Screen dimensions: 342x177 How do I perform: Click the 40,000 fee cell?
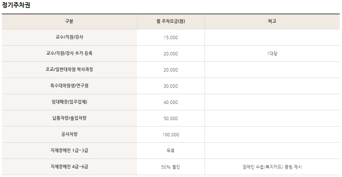171,102
